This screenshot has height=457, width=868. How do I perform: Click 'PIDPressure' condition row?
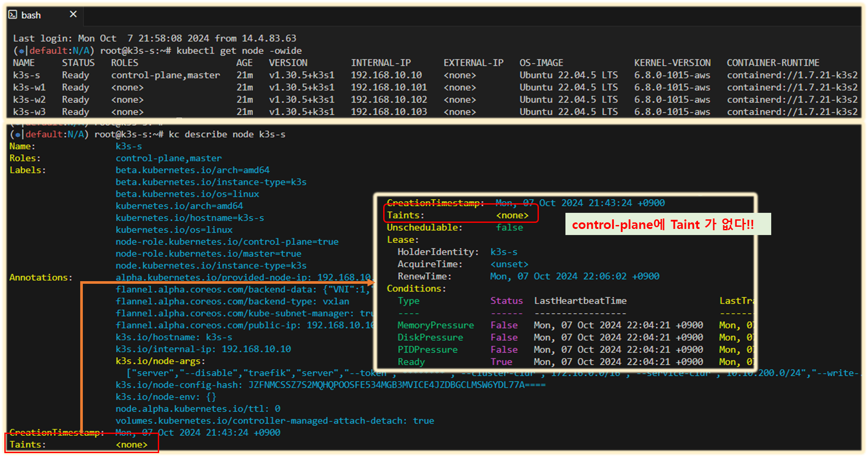pos(575,349)
